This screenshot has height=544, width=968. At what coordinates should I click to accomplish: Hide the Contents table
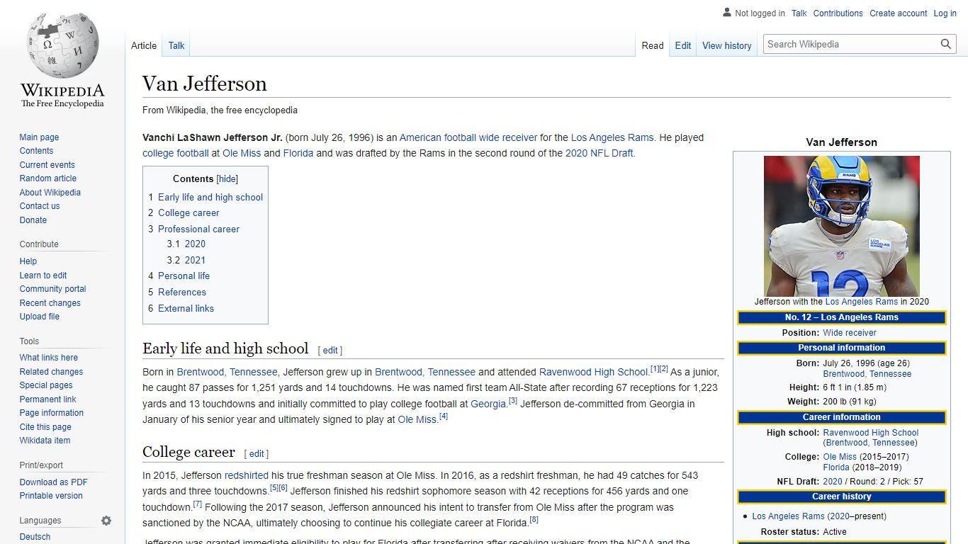(x=227, y=179)
